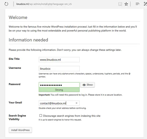The image size is (147, 139).
Task: Click the Information needed heading
Action: coord(28,40)
